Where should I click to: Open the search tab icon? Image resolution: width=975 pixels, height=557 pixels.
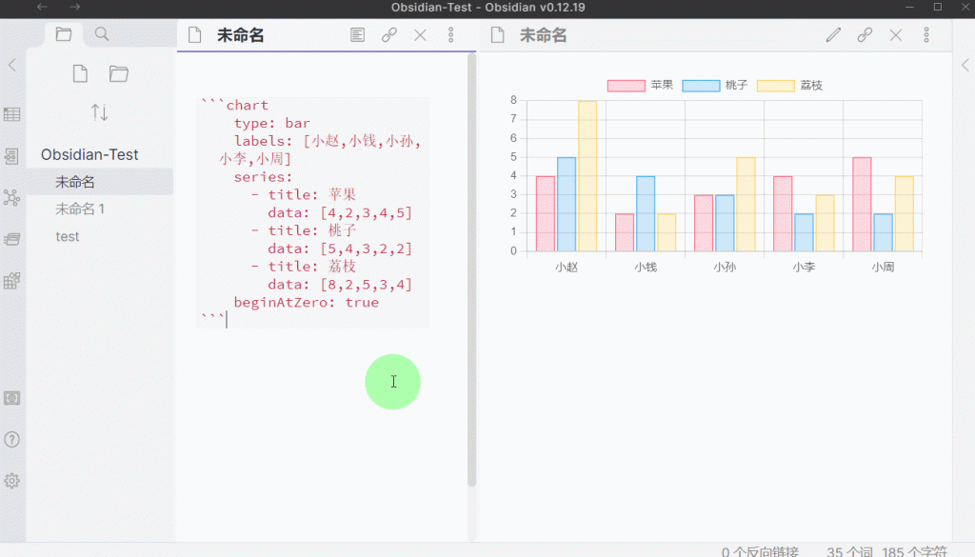click(x=101, y=34)
